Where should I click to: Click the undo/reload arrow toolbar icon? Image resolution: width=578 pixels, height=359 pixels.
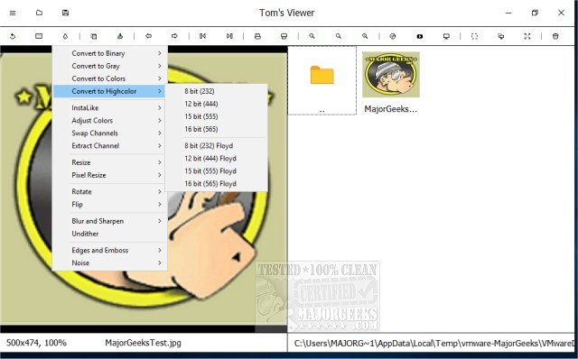click(x=13, y=36)
